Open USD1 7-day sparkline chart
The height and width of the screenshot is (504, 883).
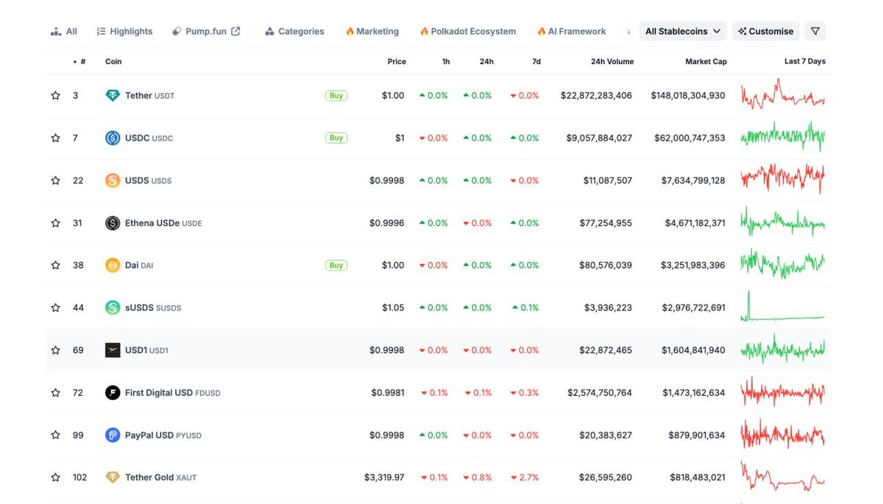(783, 350)
